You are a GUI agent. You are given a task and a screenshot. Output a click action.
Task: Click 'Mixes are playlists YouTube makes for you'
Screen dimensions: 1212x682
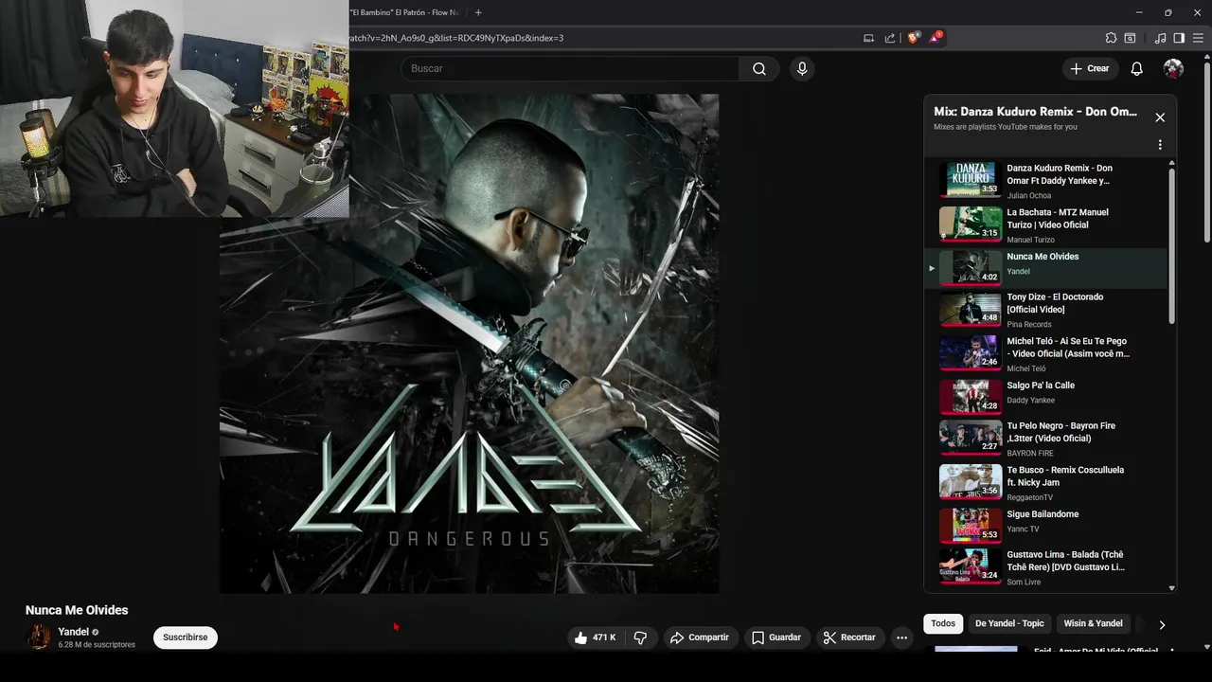1006,127
